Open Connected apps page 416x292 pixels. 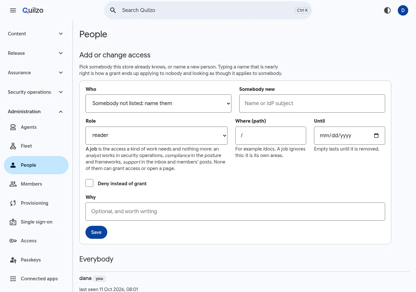(x=36, y=279)
